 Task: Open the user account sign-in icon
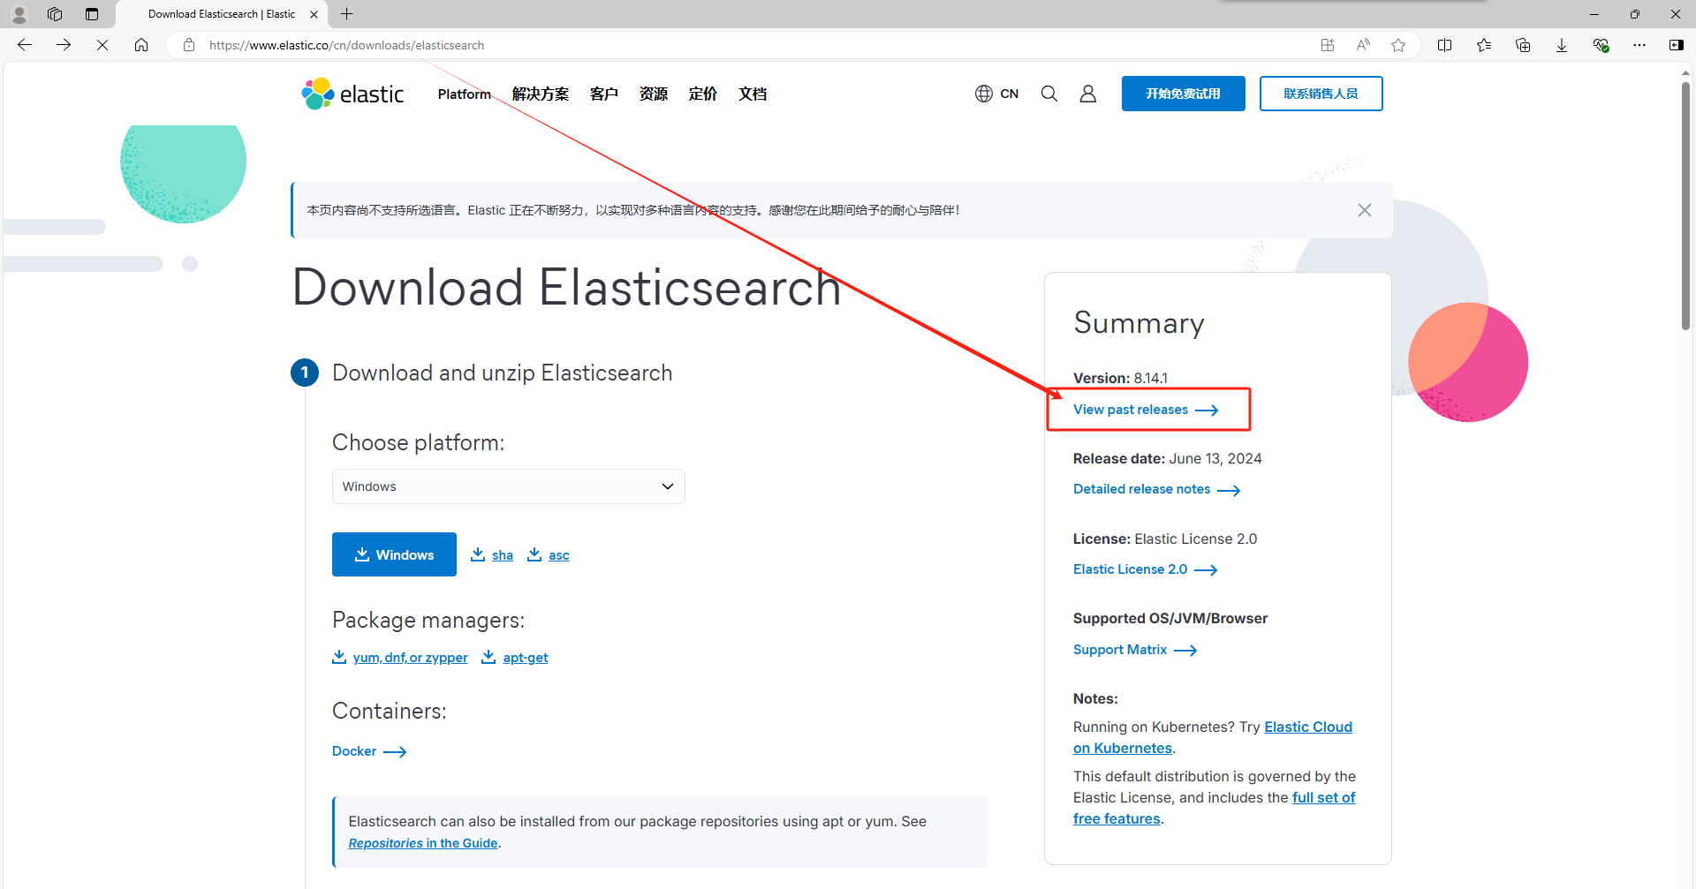[x=1087, y=93]
